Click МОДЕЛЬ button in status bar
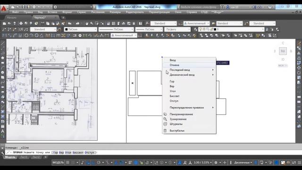The width and height of the screenshot is (302, 170). [58, 162]
